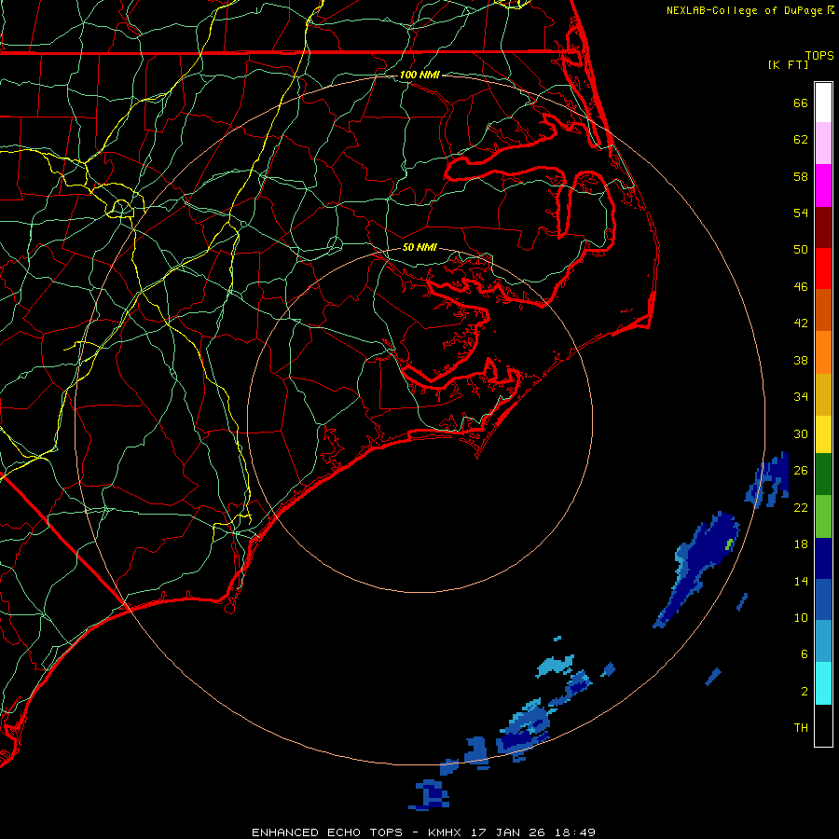The width and height of the screenshot is (839, 839).
Task: Click the K FT units label
Action: coord(788,64)
